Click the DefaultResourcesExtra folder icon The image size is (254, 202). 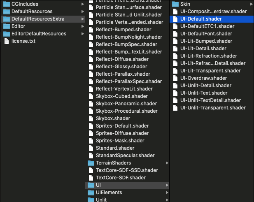click(x=7, y=19)
